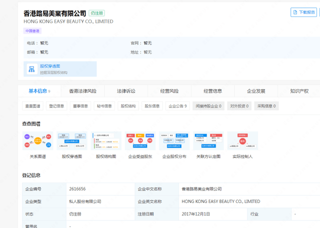Click the 采购信息 0 button

point(266,106)
